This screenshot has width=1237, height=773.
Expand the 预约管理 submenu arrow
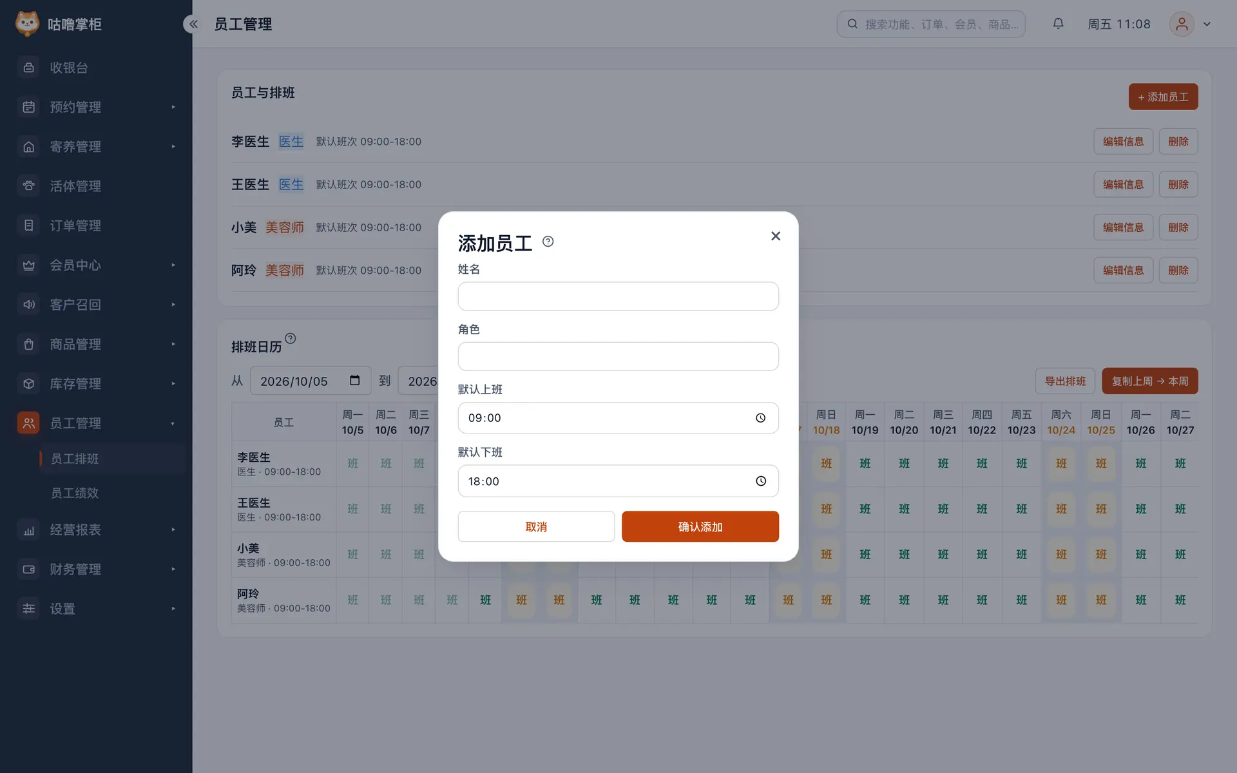point(173,107)
